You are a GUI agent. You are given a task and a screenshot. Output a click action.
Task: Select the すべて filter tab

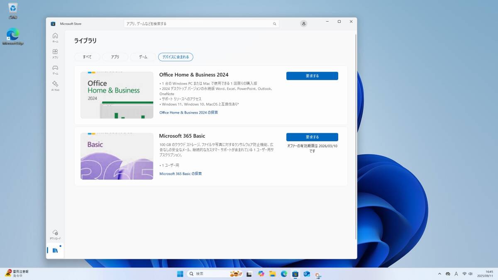click(87, 57)
